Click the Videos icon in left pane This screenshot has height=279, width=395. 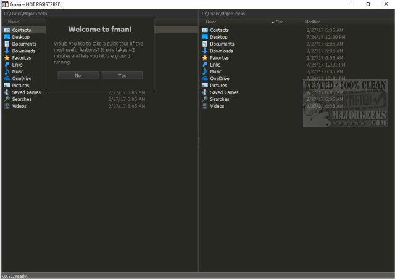[7, 106]
